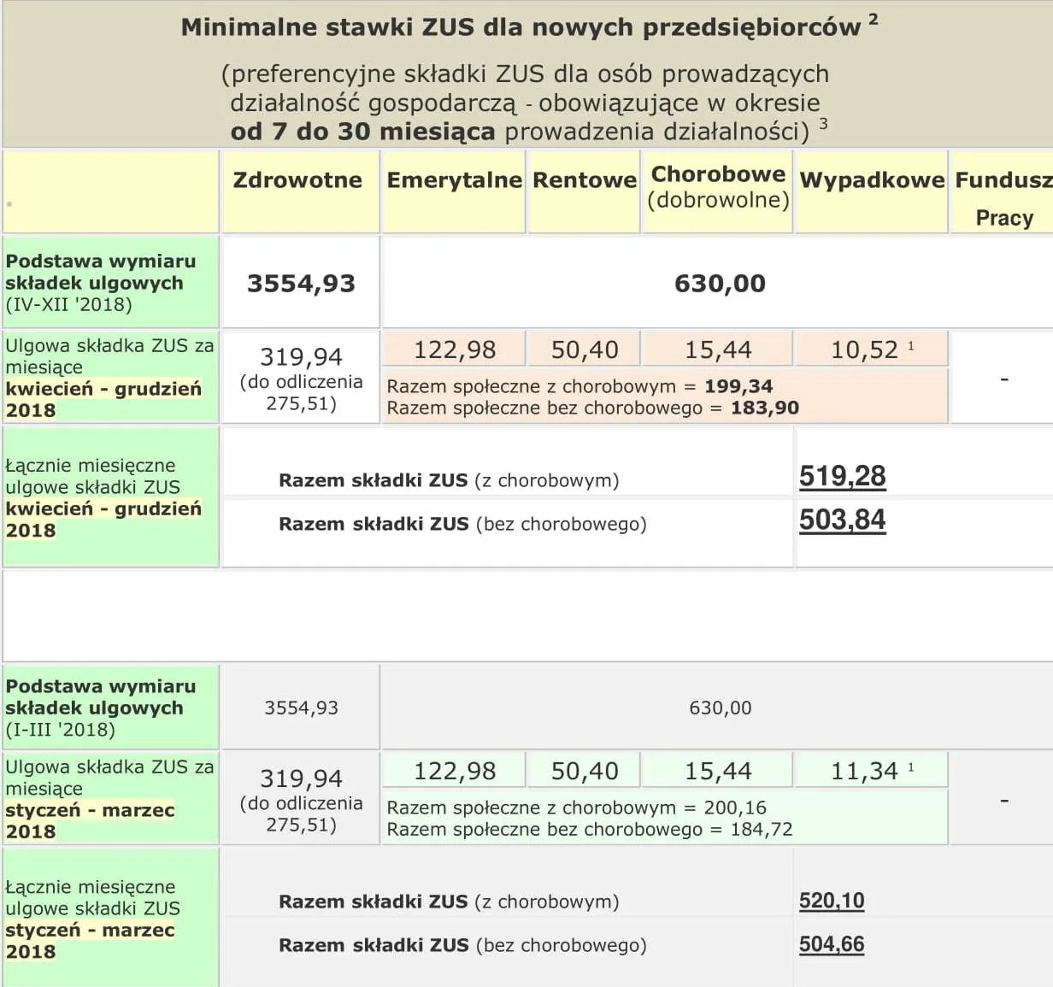1053x987 pixels.
Task: Click 'Razem składki ZUS (bez chorobowego)' beside 504,66
Action: point(462,945)
